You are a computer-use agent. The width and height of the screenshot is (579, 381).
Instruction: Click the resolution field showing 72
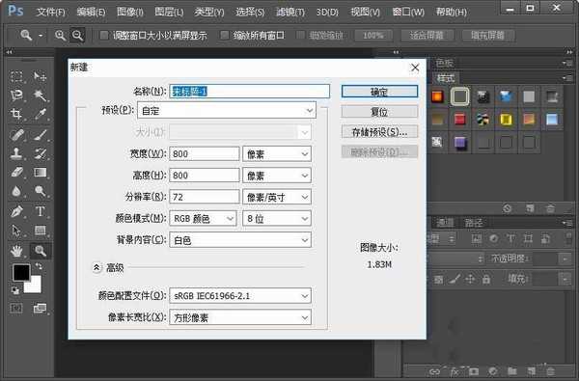205,197
